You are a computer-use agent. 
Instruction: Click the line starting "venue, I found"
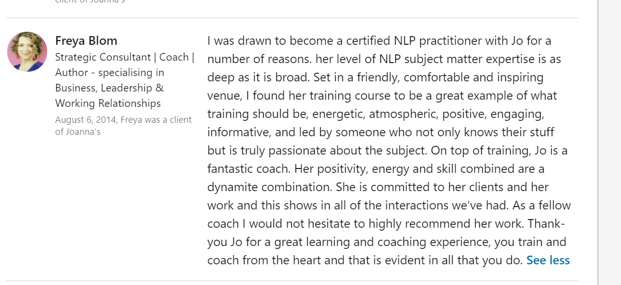click(382, 96)
